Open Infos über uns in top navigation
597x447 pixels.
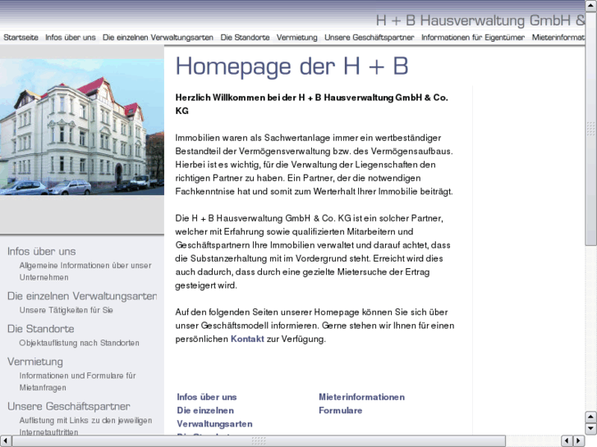(71, 37)
